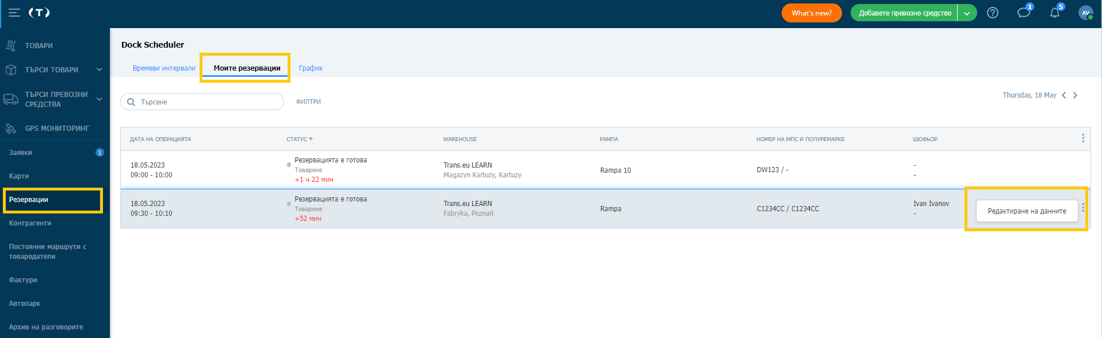Click the Търсене search field
The height and width of the screenshot is (338, 1102).
pyautogui.click(x=202, y=102)
